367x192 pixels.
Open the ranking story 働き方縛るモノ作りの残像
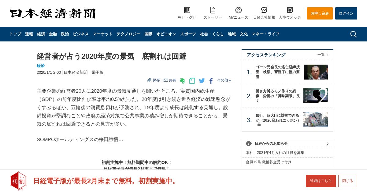pyautogui.click(x=278, y=96)
